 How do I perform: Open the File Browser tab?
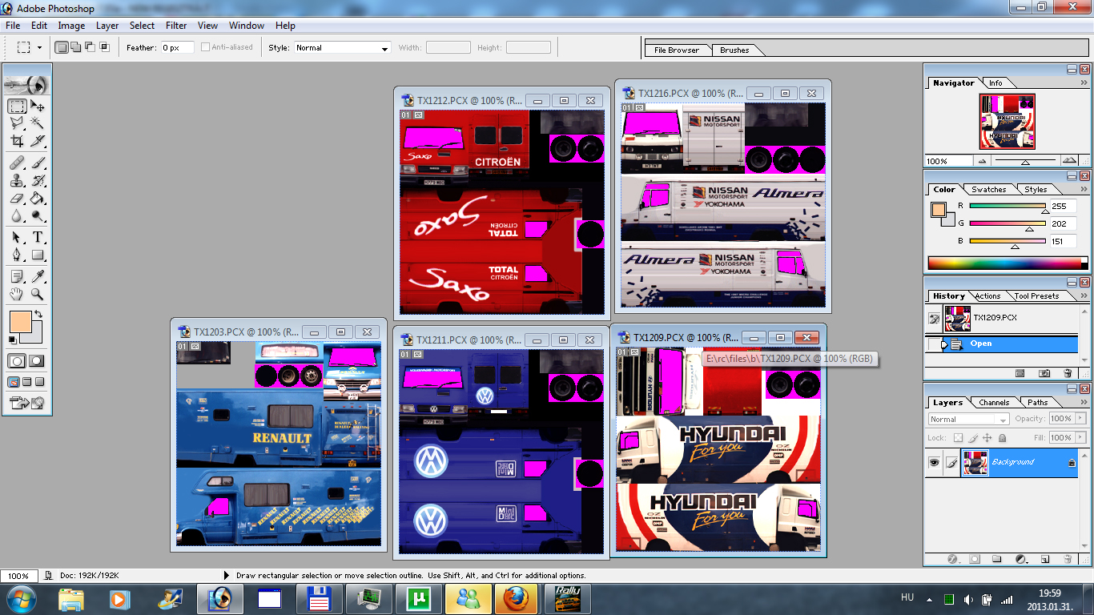point(676,50)
